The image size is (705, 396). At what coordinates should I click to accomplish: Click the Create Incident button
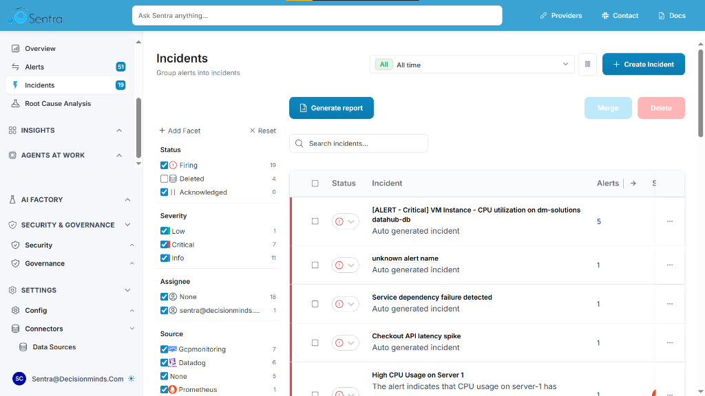[x=644, y=64]
